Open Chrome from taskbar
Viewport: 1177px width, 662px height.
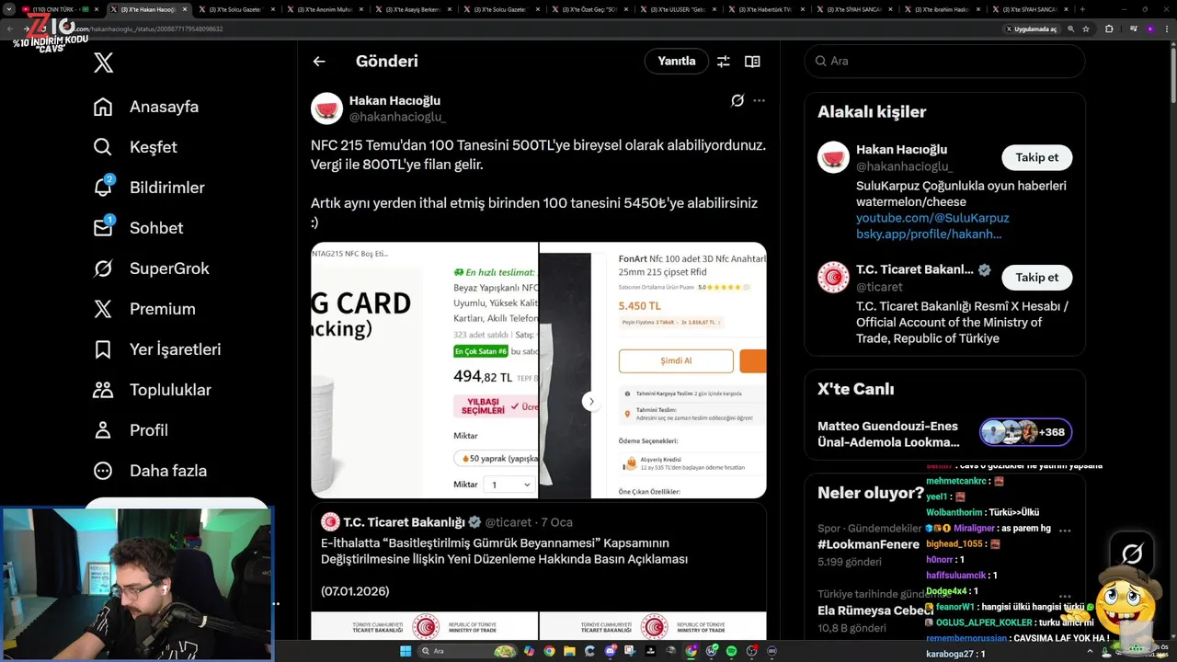[x=549, y=651]
